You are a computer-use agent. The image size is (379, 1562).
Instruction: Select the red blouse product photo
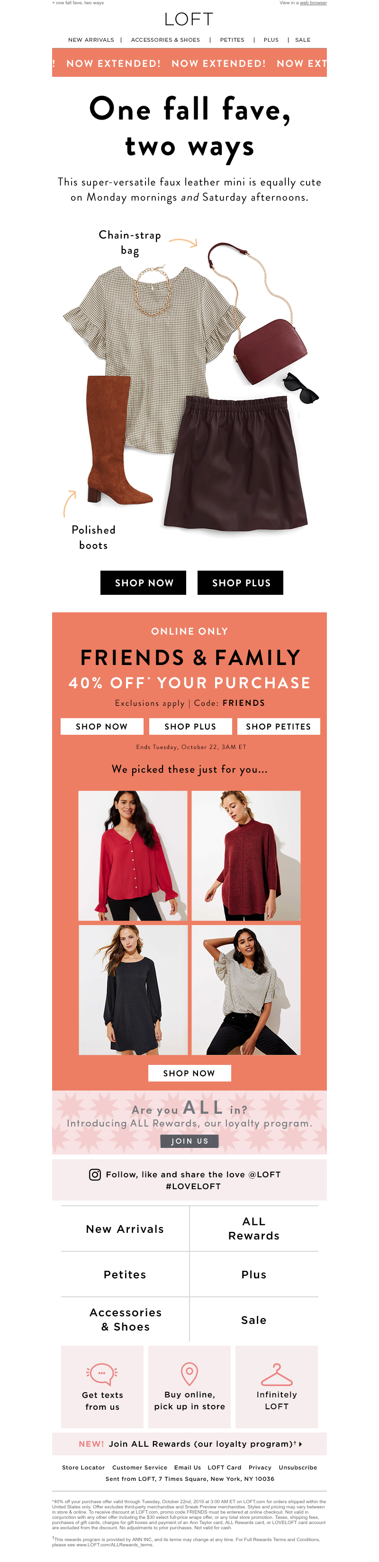(x=133, y=855)
